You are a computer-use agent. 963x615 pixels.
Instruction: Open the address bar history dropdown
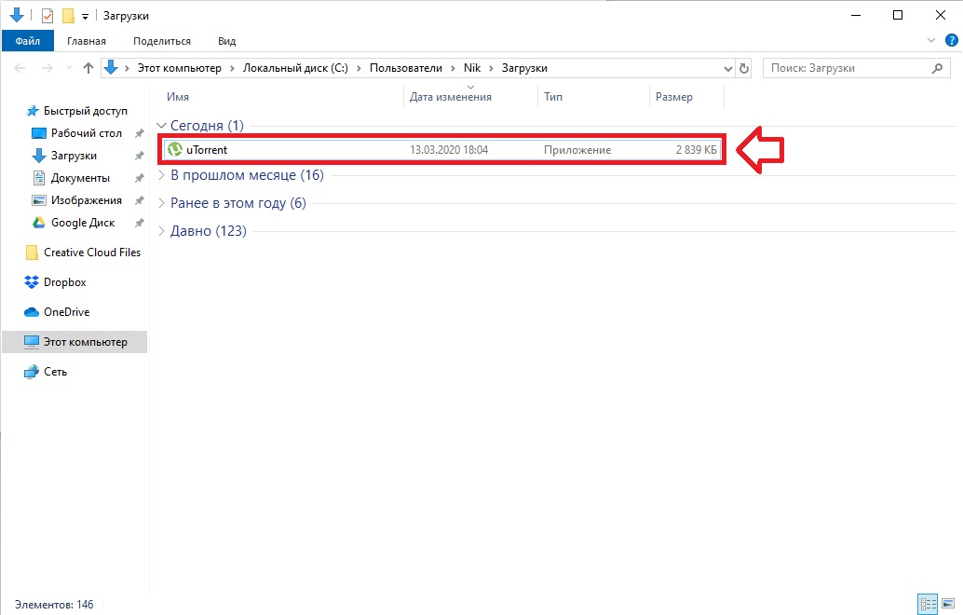pyautogui.click(x=727, y=68)
